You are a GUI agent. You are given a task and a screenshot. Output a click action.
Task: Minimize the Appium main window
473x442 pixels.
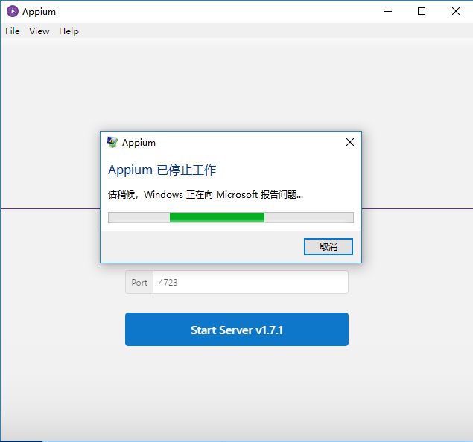tap(388, 11)
